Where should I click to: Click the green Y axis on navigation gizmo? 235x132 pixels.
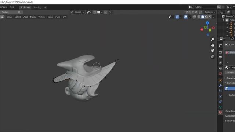pyautogui.click(x=205, y=27)
